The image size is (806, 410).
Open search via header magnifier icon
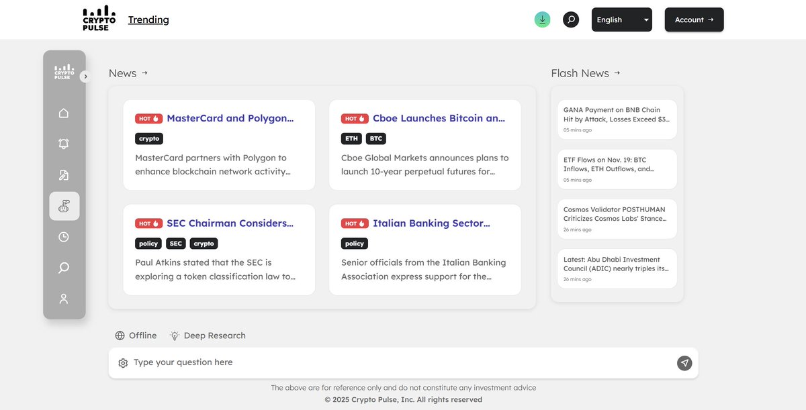(x=571, y=19)
